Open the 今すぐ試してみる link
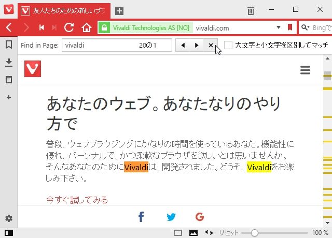 pyautogui.click(x=77, y=200)
